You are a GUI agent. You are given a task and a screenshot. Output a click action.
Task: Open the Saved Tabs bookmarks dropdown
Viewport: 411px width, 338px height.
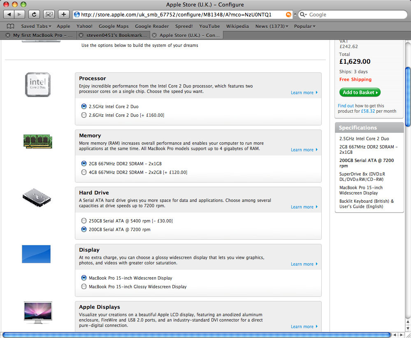pos(36,26)
